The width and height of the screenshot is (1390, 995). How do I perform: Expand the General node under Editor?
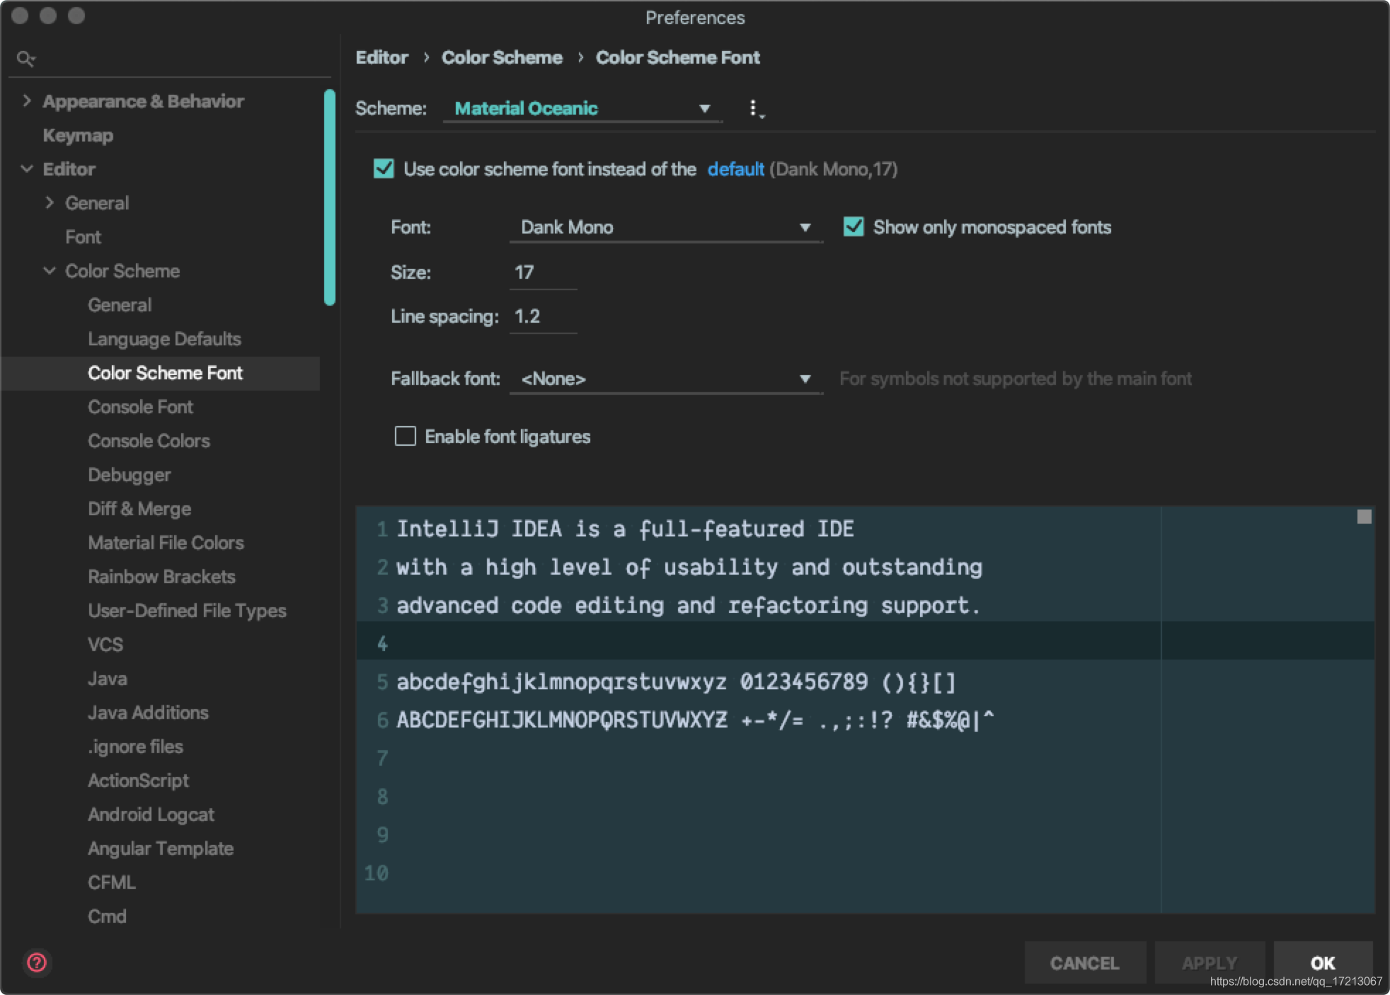(50, 202)
